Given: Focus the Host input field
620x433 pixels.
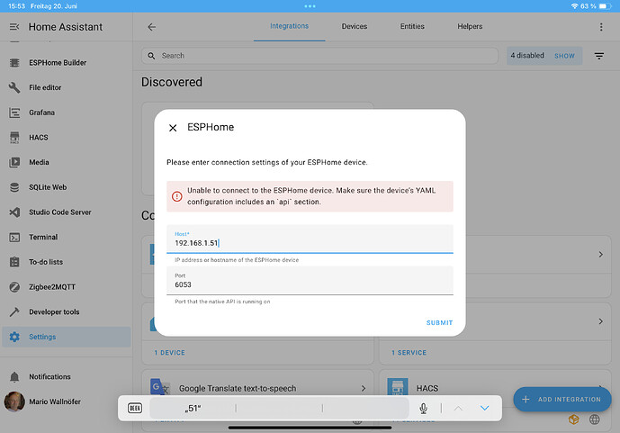Looking at the screenshot, I should 310,239.
